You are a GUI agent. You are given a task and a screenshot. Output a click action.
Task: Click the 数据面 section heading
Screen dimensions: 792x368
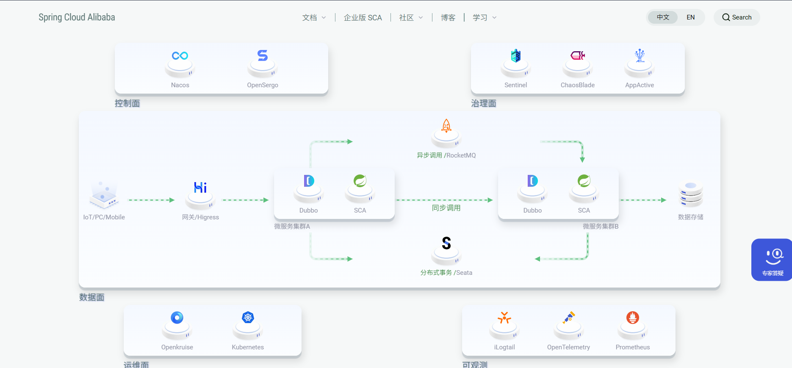click(92, 297)
